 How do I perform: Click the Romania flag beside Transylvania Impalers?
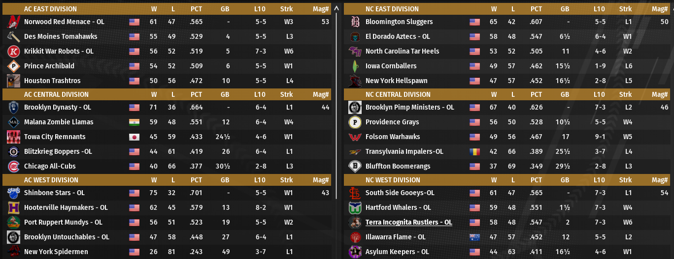(475, 151)
